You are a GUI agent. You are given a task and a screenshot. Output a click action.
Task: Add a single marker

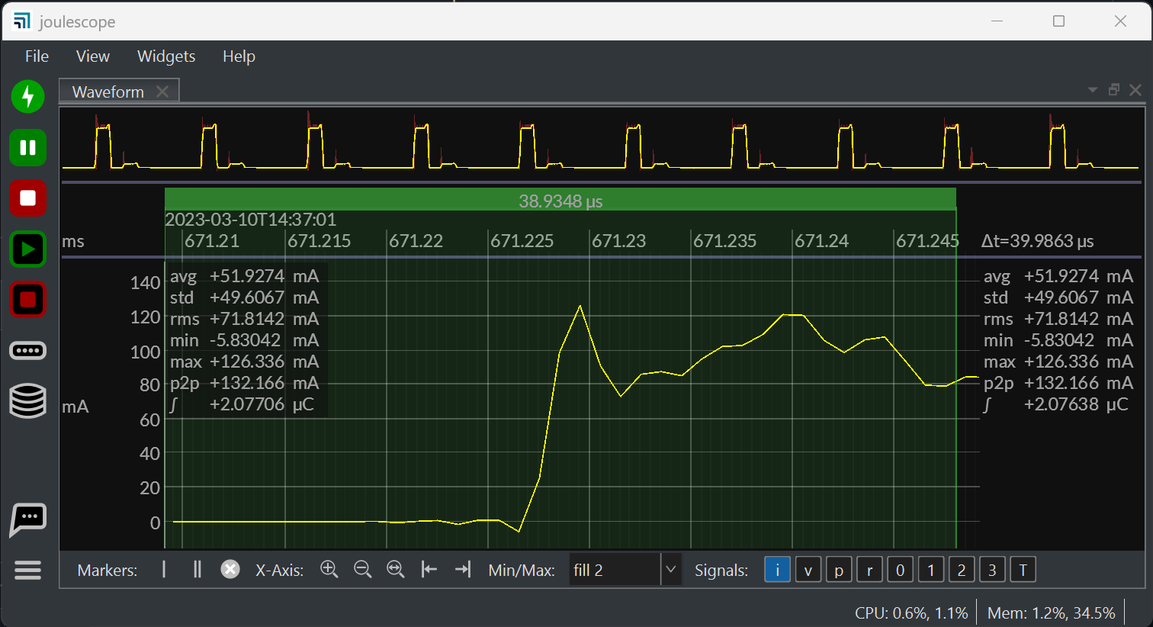tap(163, 569)
